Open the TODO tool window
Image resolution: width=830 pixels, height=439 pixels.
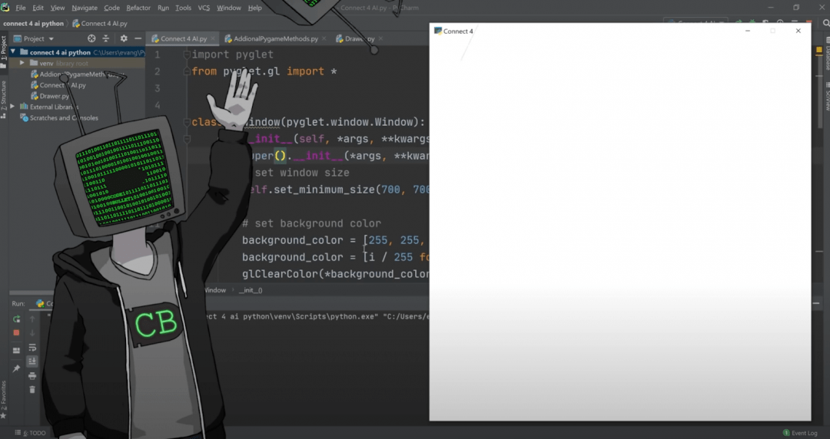[35, 433]
